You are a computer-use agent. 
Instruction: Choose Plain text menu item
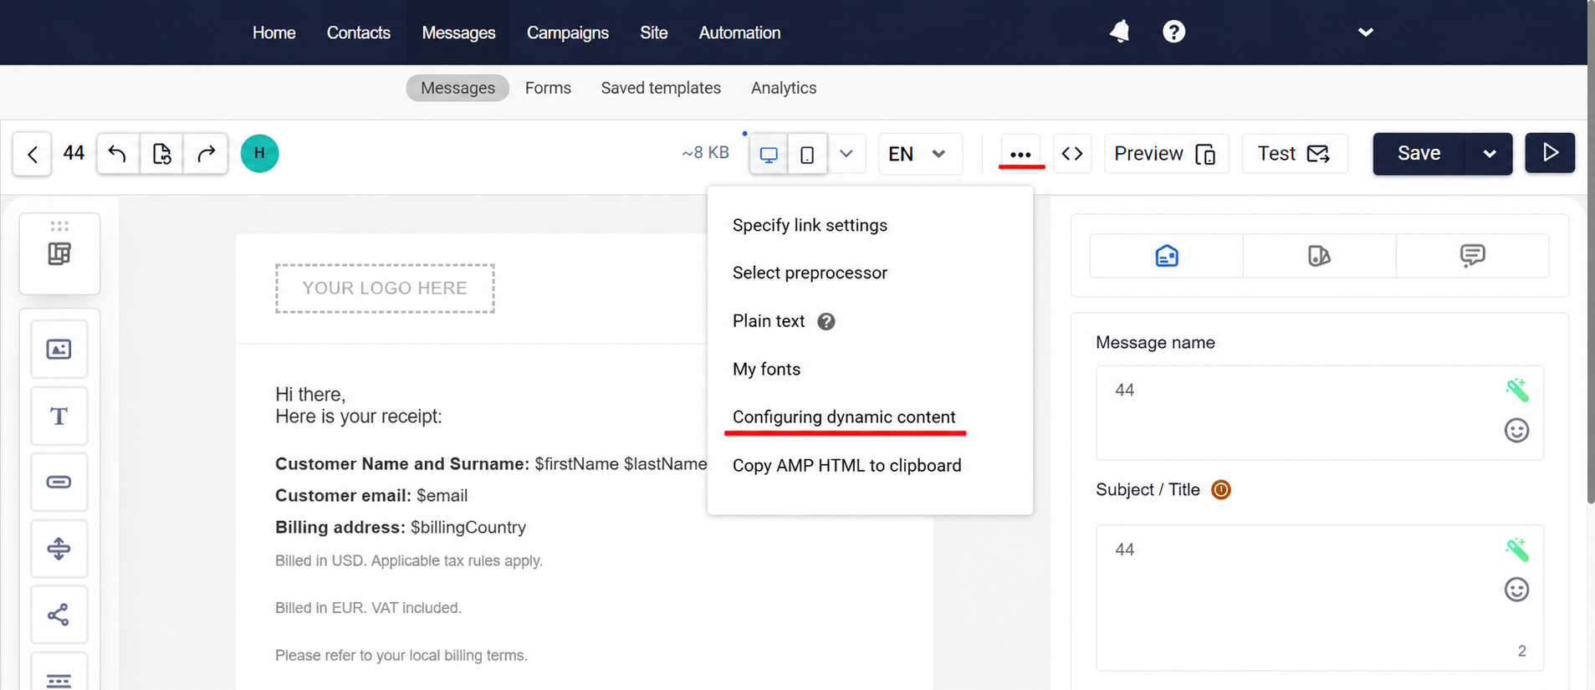pos(769,321)
